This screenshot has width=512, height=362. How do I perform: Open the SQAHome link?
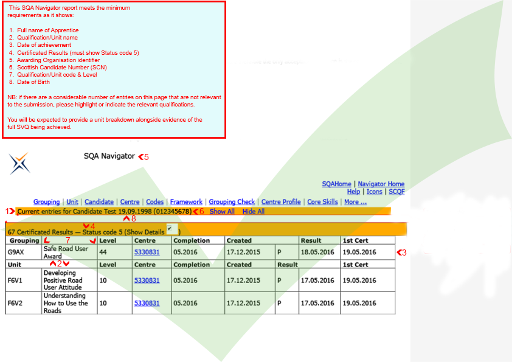(x=336, y=184)
